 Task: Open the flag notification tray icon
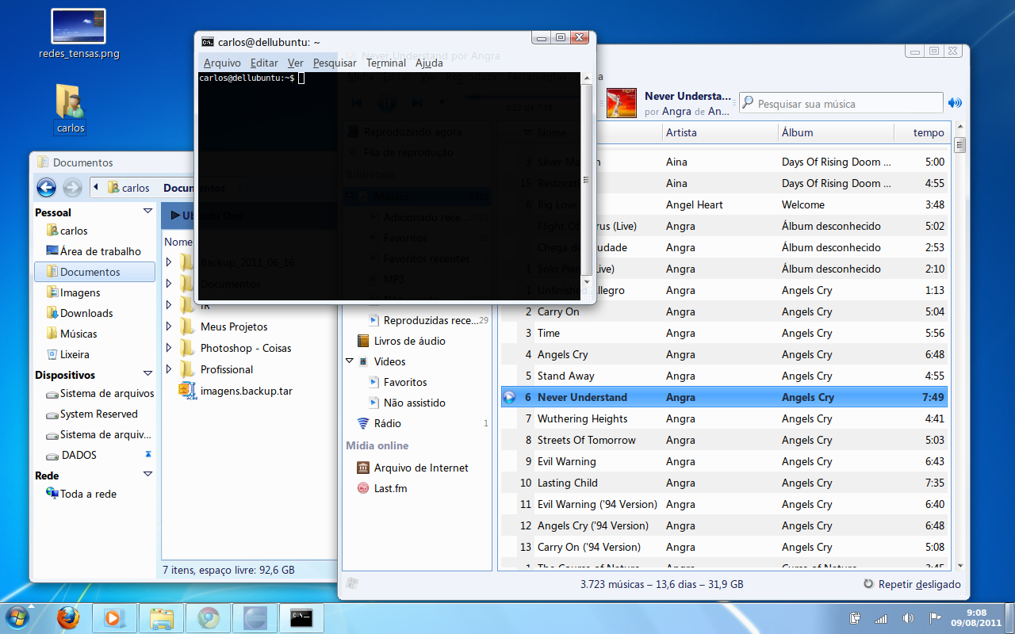[935, 618]
